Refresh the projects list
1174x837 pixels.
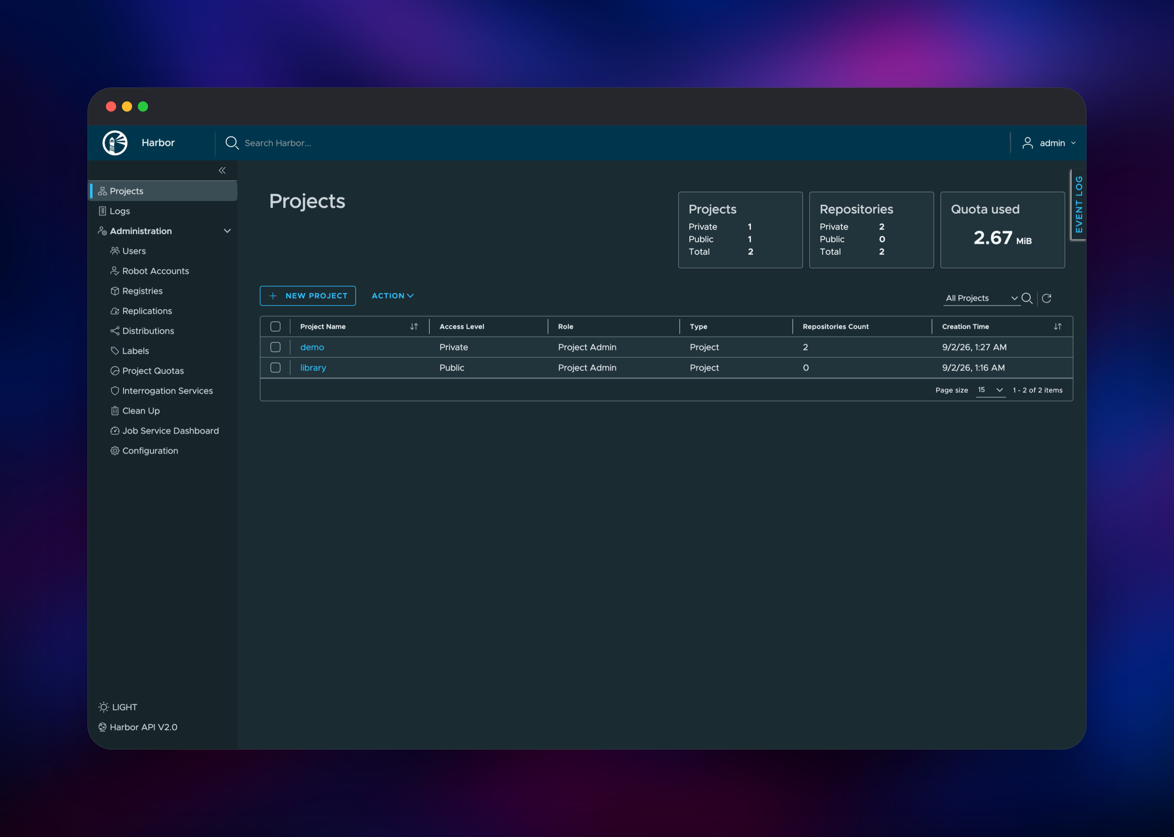coord(1047,299)
